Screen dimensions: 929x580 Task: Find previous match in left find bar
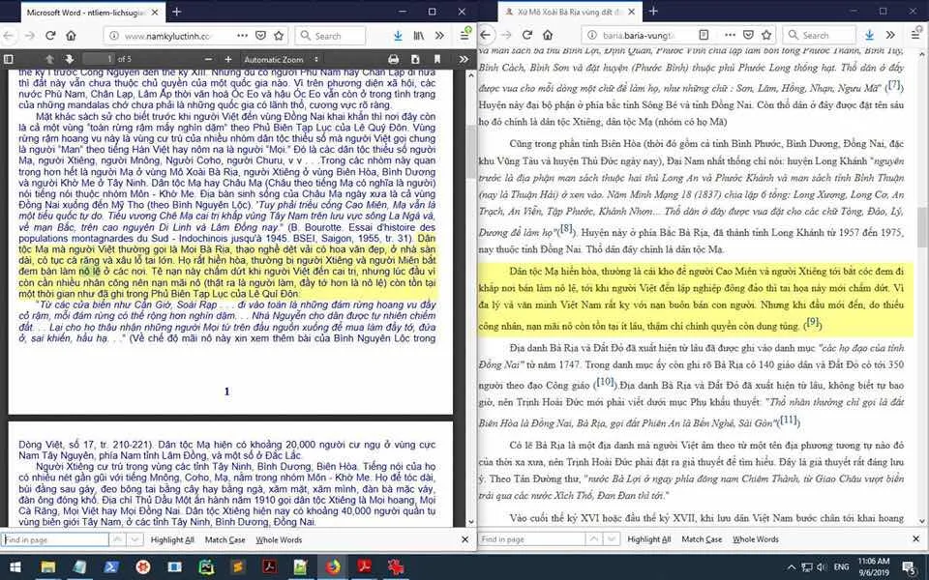click(x=117, y=539)
